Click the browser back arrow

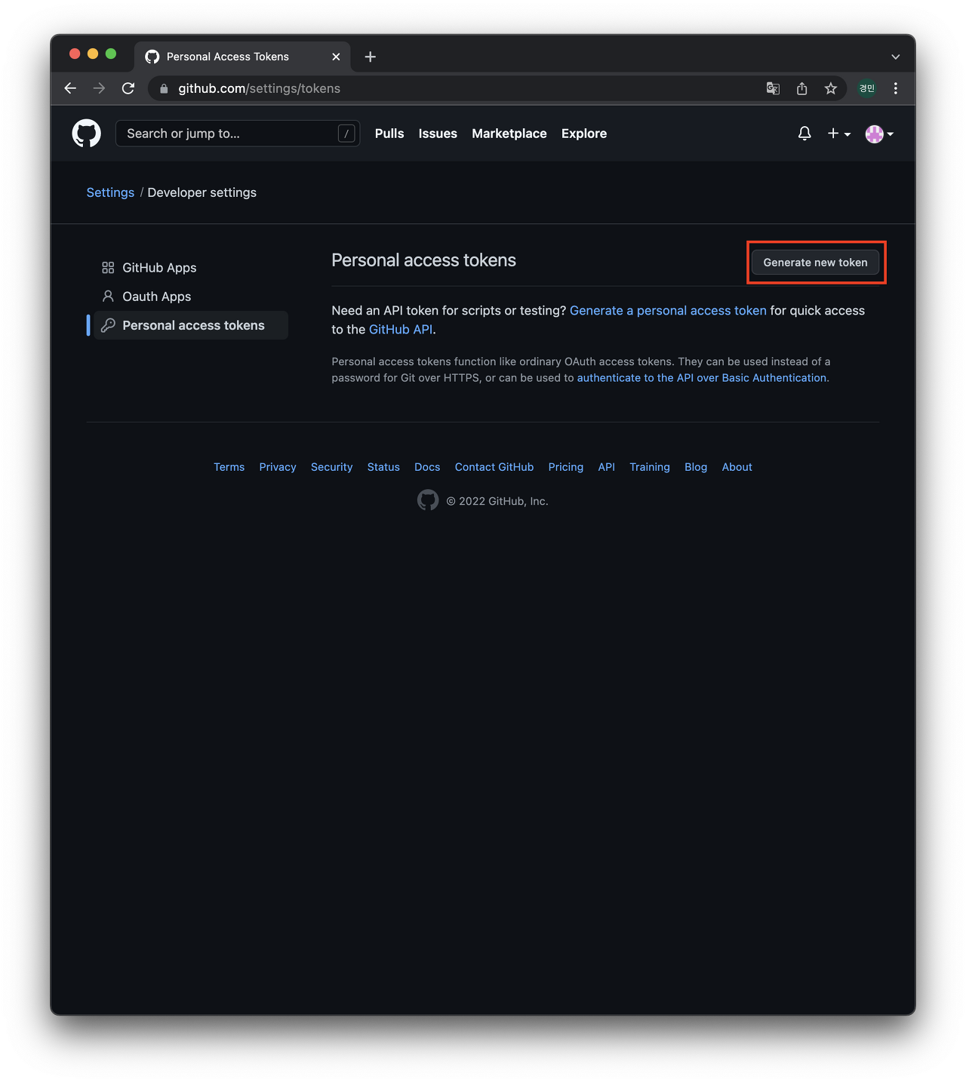click(70, 88)
